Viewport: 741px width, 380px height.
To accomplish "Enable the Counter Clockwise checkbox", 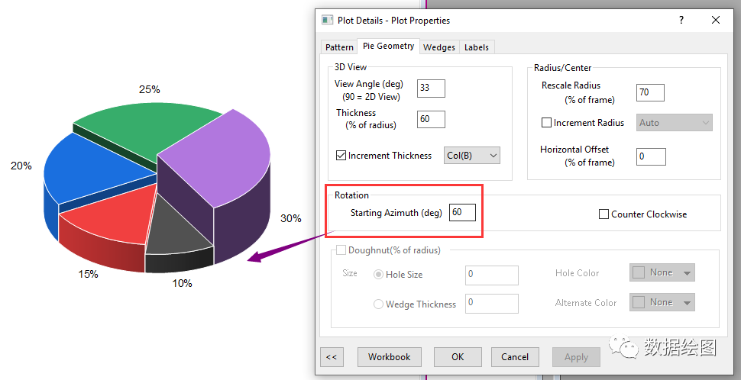I will click(603, 214).
